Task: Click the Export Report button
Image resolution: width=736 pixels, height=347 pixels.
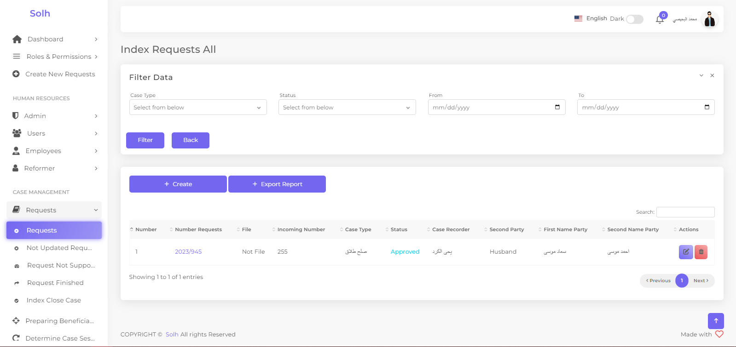Action: 277,184
